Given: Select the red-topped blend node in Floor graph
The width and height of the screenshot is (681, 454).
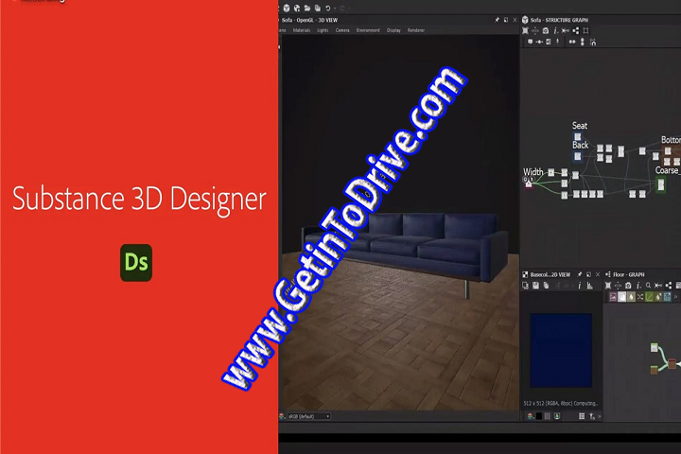Looking at the screenshot, I should (672, 363).
